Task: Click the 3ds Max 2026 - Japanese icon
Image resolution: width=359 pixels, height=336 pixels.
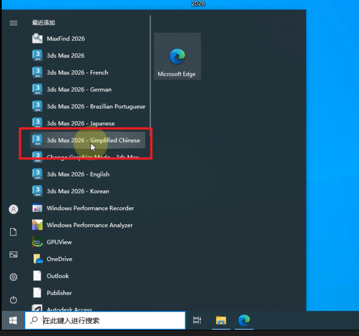Action: coord(37,123)
